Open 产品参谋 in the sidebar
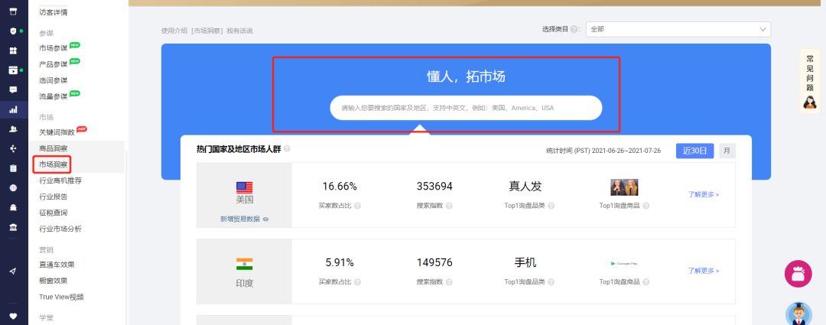 [54, 65]
